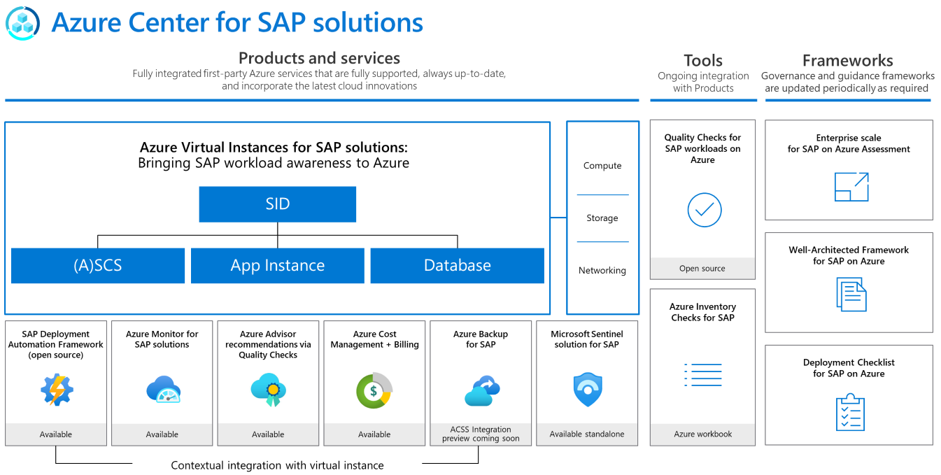941x475 pixels.
Task: Click the Deployment Checklist clipboard icon
Action: tap(851, 413)
